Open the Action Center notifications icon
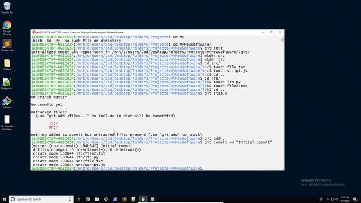 click(x=355, y=199)
